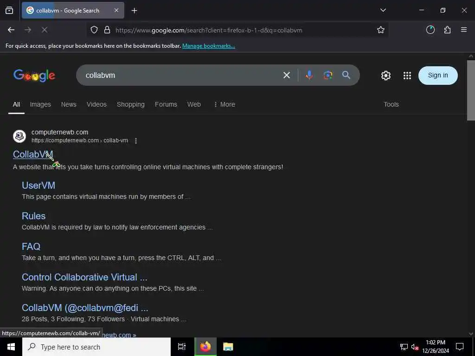This screenshot has width=475, height=356.
Task: Click into the Google search box
Action: pos(182,75)
